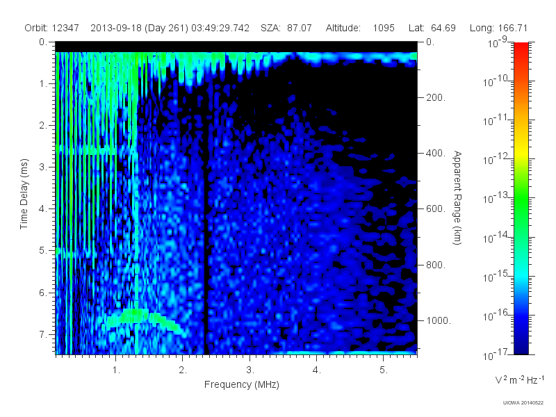Viewport: 556px width, 417px height.
Task: Click the 10^-13 color scale label
Action: coord(496,198)
